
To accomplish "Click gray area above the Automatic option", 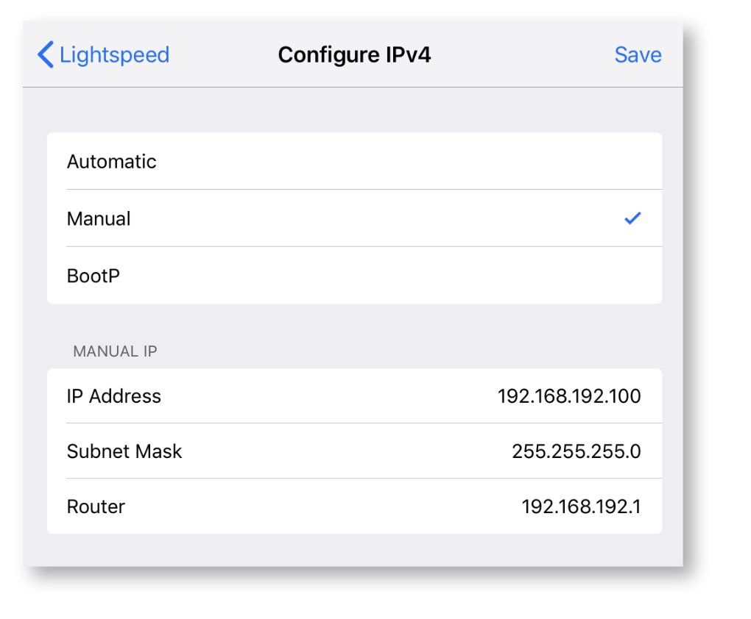I will coord(353,110).
